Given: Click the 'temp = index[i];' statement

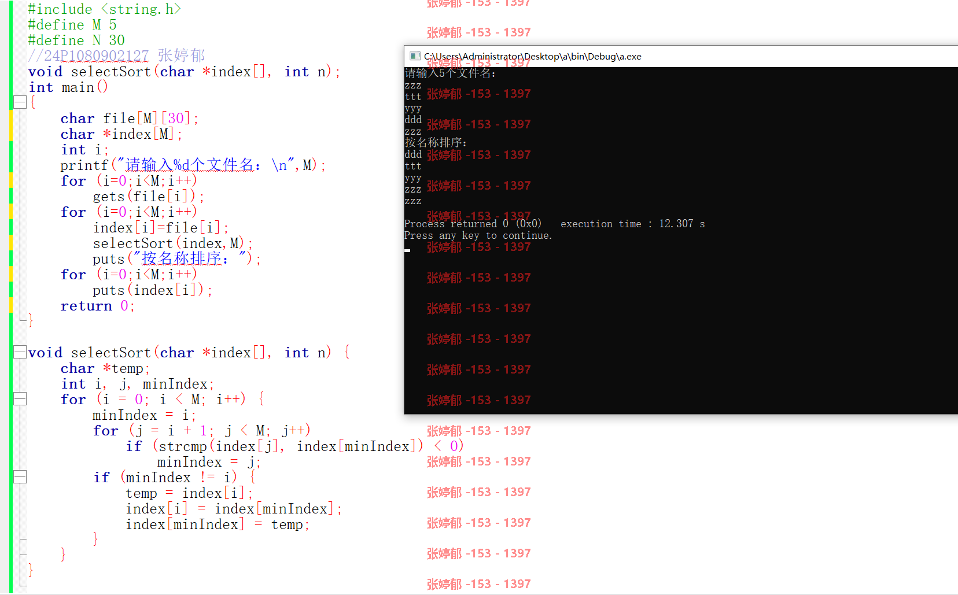Looking at the screenshot, I should (x=190, y=493).
